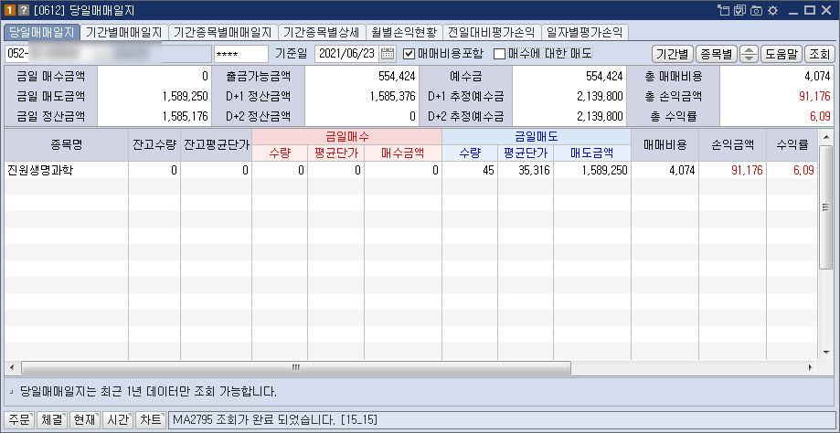This screenshot has width=840, height=433.
Task: Click the horizontal scrollbar thumb
Action: (296, 368)
